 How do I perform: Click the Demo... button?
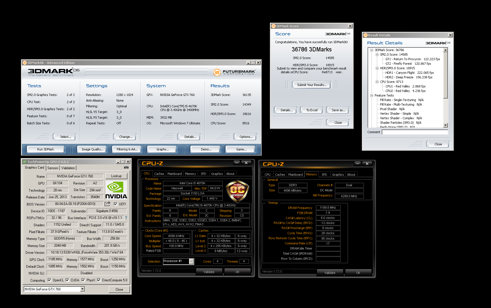(206, 149)
